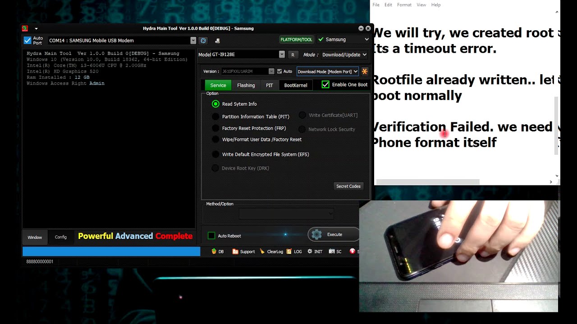
Task: Click the phone camera video thumbnail
Action: [x=459, y=256]
